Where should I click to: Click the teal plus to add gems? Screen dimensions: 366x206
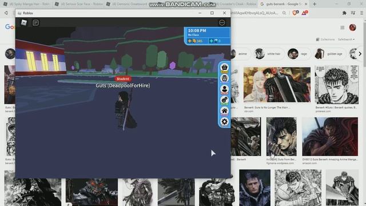(x=211, y=41)
